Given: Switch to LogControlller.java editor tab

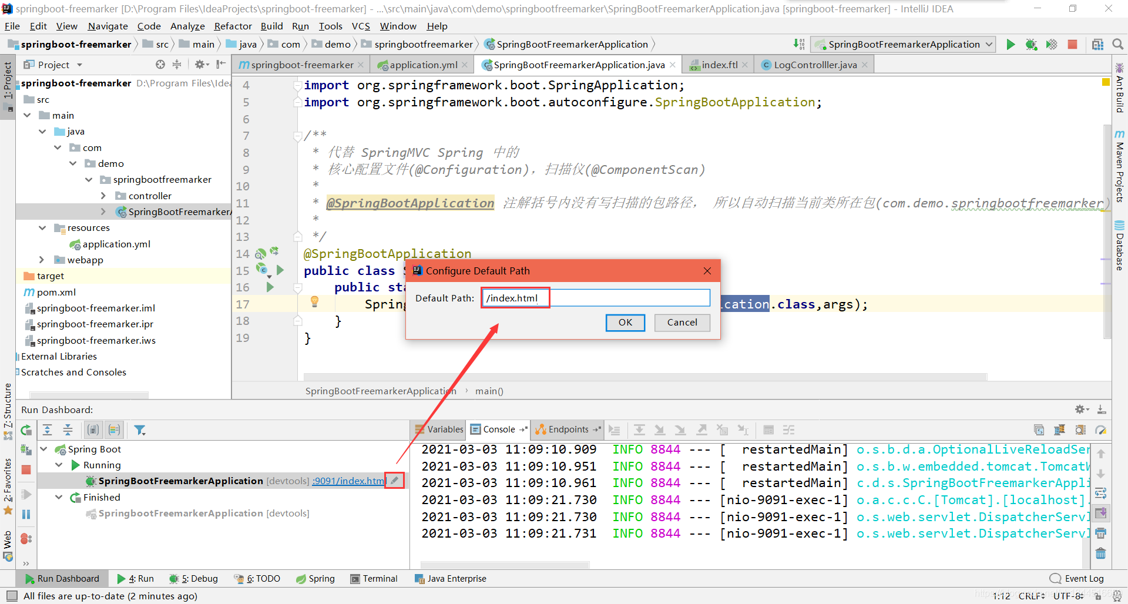Looking at the screenshot, I should pos(814,65).
